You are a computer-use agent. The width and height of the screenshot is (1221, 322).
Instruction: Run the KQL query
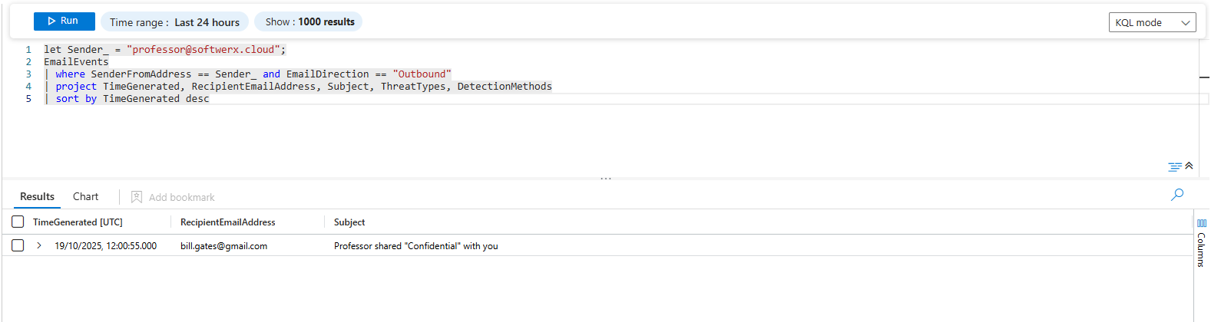tap(64, 21)
